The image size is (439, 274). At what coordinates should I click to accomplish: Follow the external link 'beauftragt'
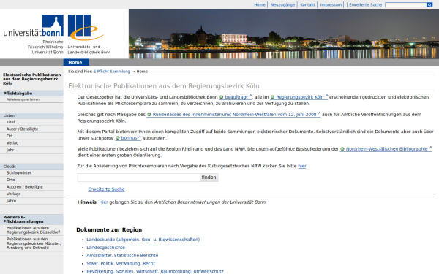(x=236, y=97)
